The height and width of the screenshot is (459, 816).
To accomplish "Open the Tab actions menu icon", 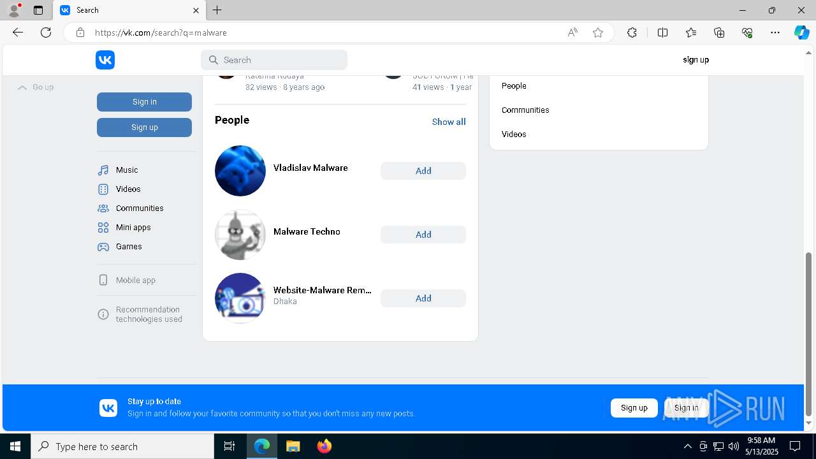I will point(38,10).
